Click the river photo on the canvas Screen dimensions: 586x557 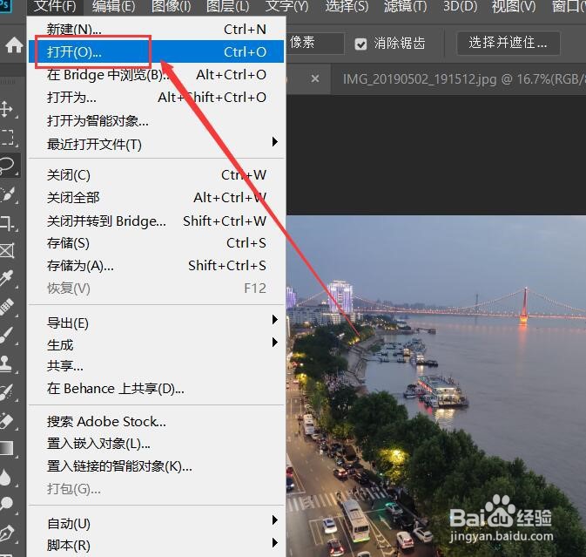(x=435, y=385)
